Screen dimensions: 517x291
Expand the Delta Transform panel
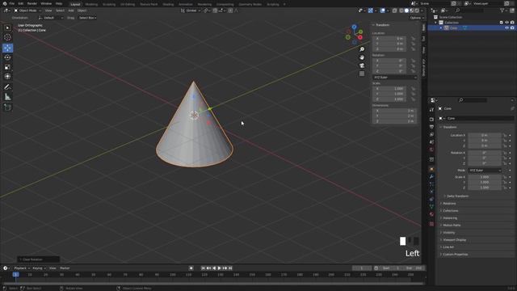[456, 196]
